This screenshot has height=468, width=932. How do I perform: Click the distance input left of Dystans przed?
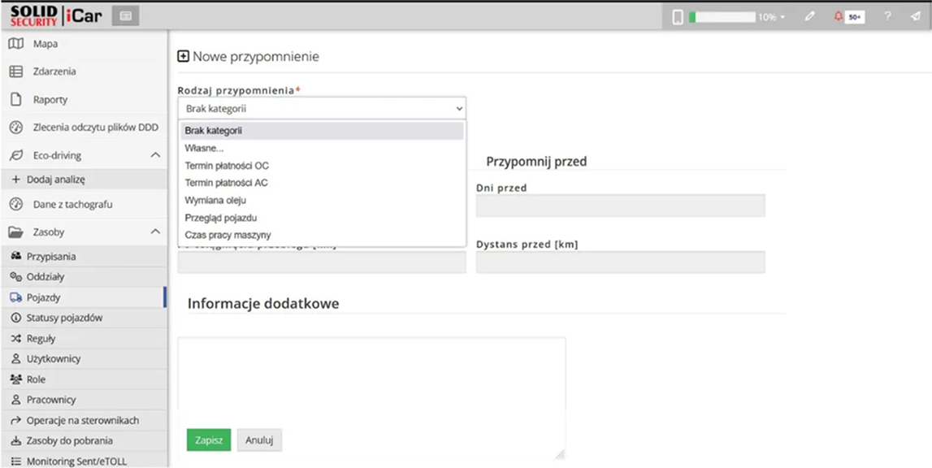click(322, 262)
